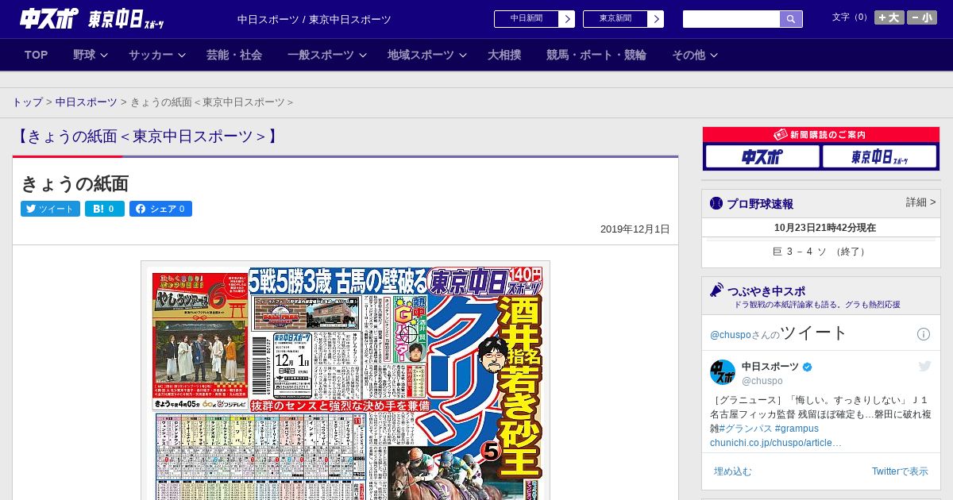Click the 中日スポーツ / 東京中日スポーツ header text
The width and height of the screenshot is (953, 500).
[x=314, y=20]
